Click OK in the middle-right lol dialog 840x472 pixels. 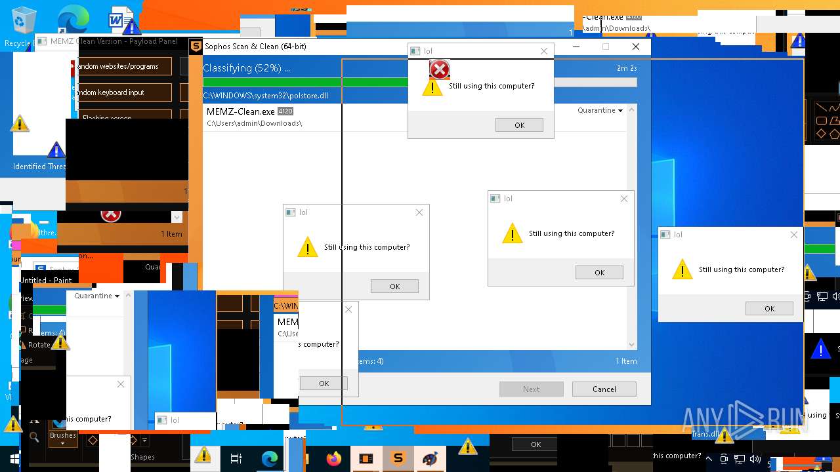(x=599, y=273)
